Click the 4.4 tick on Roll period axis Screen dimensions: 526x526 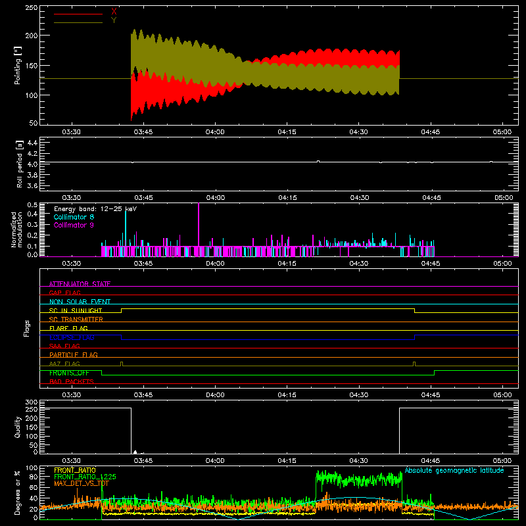(32, 143)
